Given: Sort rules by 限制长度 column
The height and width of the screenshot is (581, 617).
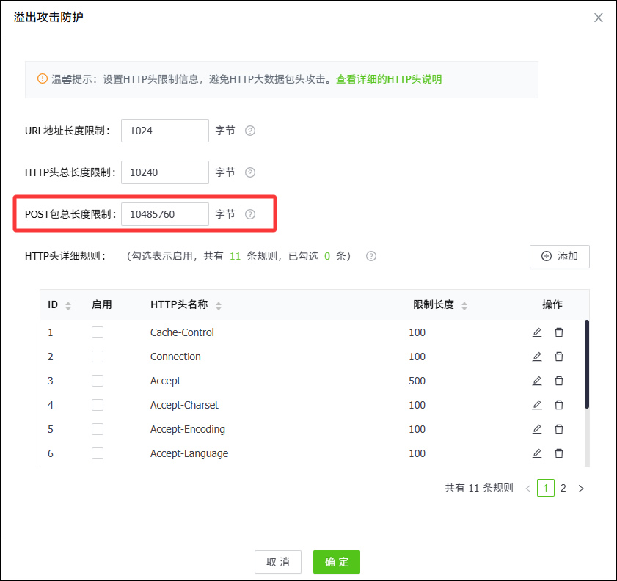Looking at the screenshot, I should click(464, 306).
